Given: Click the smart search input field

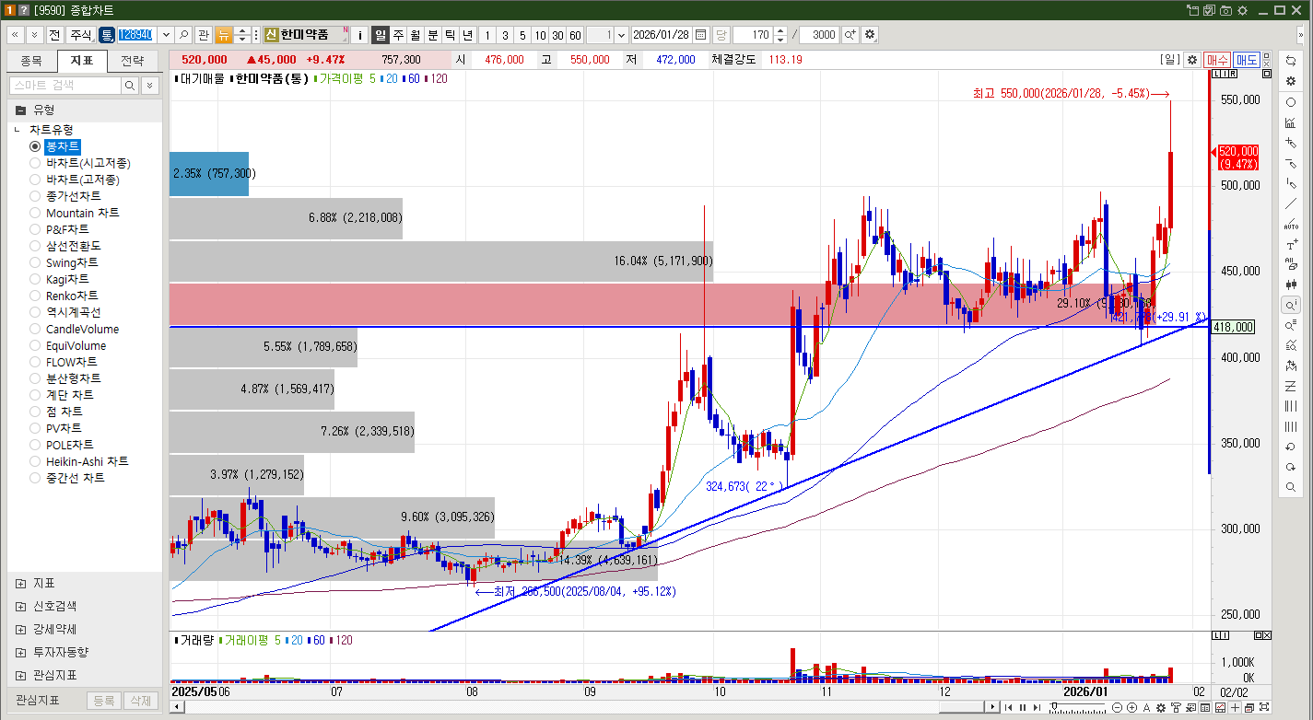Looking at the screenshot, I should coord(65,86).
